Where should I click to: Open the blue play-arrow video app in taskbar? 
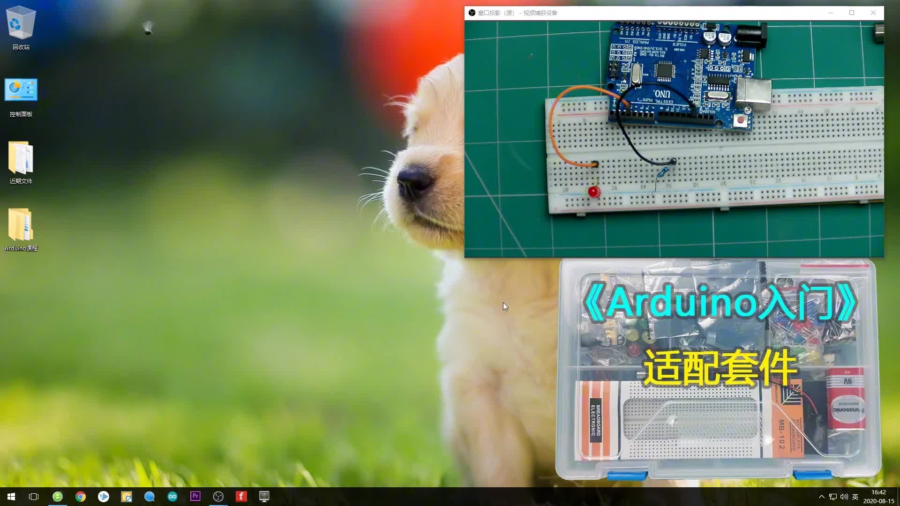104,497
